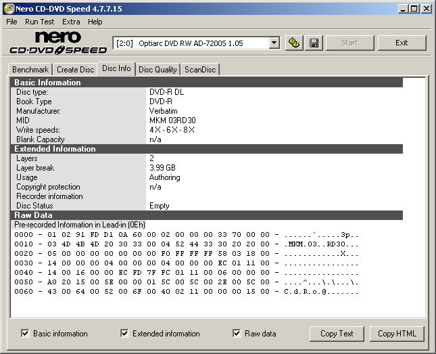Screen dimensions: 436x354
Task: Open the Run Test menu
Action: (40, 22)
